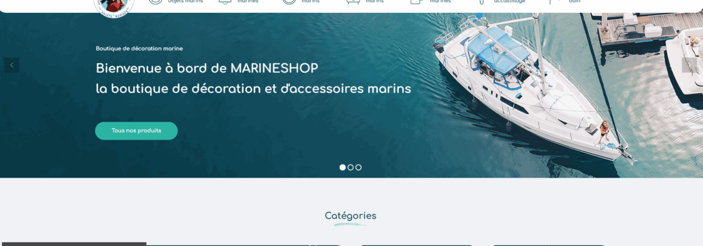Click the furniture-shaped category icon in navigation

(353, 2)
